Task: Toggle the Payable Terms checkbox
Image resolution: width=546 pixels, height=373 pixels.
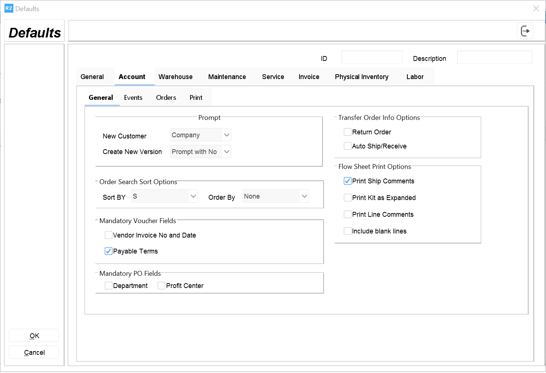Action: pos(109,251)
